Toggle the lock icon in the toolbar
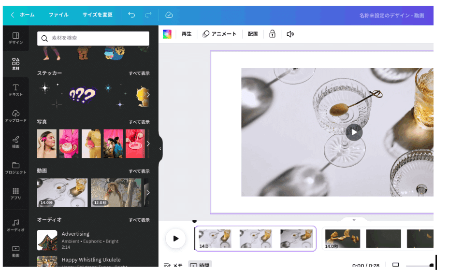The image size is (449, 271). [272, 34]
